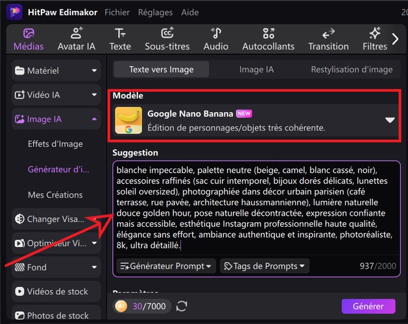Click the Google Nano Banana thumbnail

128,121
